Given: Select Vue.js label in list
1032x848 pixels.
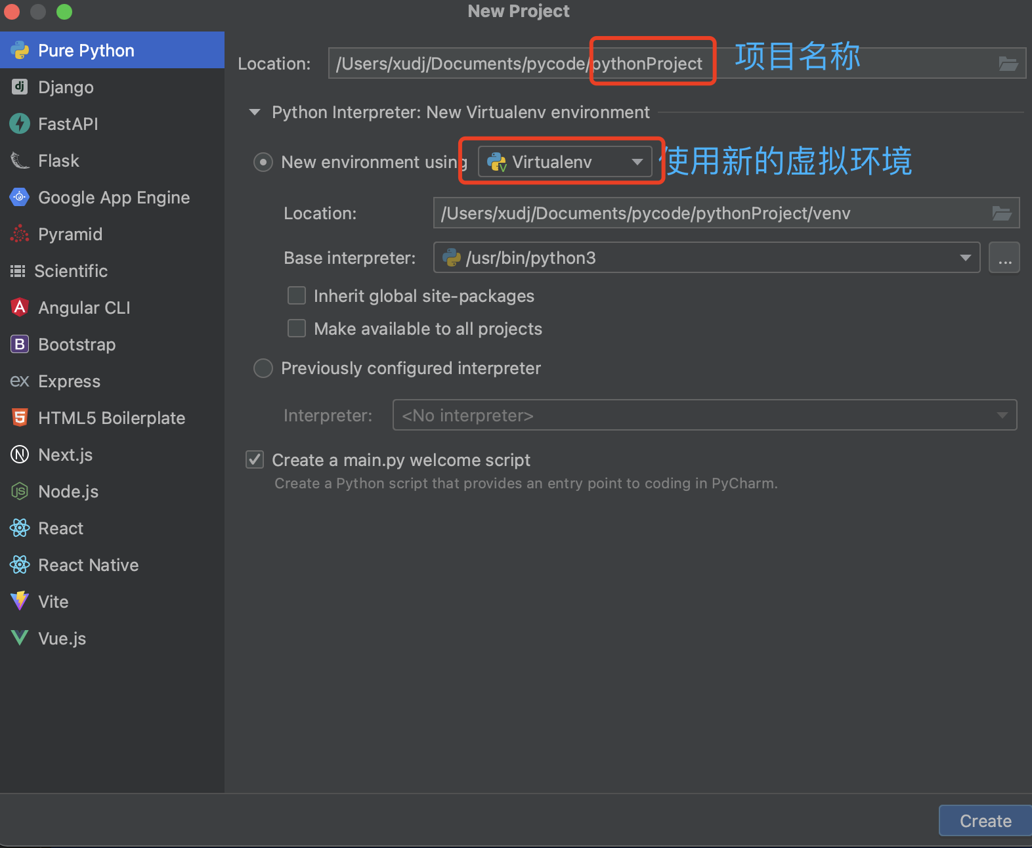Looking at the screenshot, I should [x=62, y=639].
